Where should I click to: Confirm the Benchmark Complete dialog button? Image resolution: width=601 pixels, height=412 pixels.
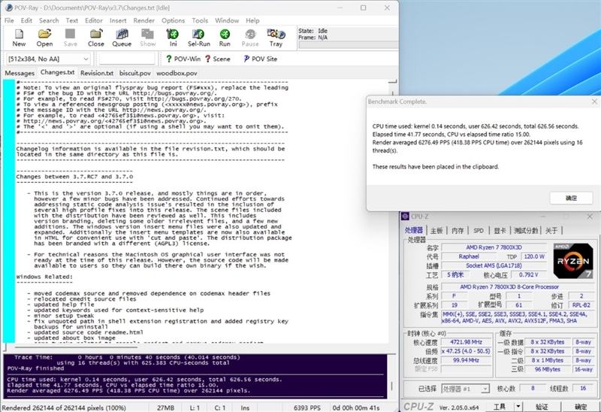tap(571, 198)
